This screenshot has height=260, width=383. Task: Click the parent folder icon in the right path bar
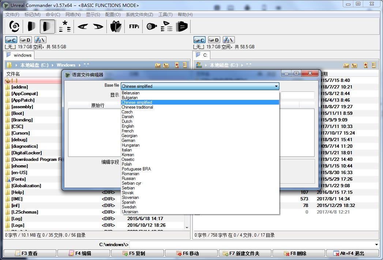tap(354, 65)
